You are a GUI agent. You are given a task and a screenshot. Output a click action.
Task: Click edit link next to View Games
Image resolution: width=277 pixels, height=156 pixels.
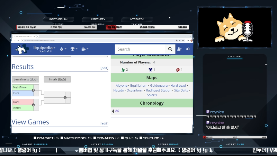(x=104, y=123)
